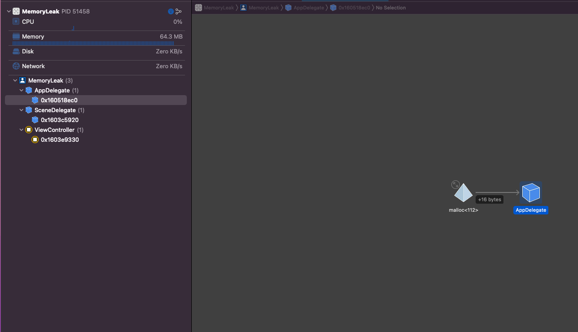Collapse the ViewController class group

(22, 130)
